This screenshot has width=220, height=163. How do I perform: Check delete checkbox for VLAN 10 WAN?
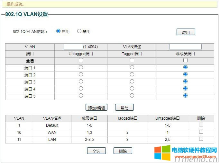click(201, 132)
